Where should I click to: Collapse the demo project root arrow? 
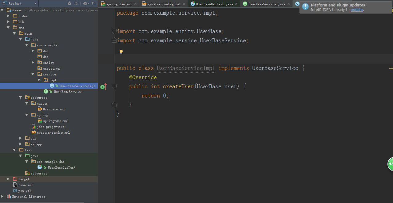2,10
